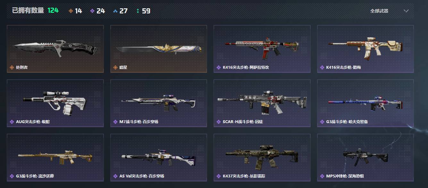This screenshot has width=428, height=188.
Task: Click the green rarity icon showing 59
Action: 138,11
